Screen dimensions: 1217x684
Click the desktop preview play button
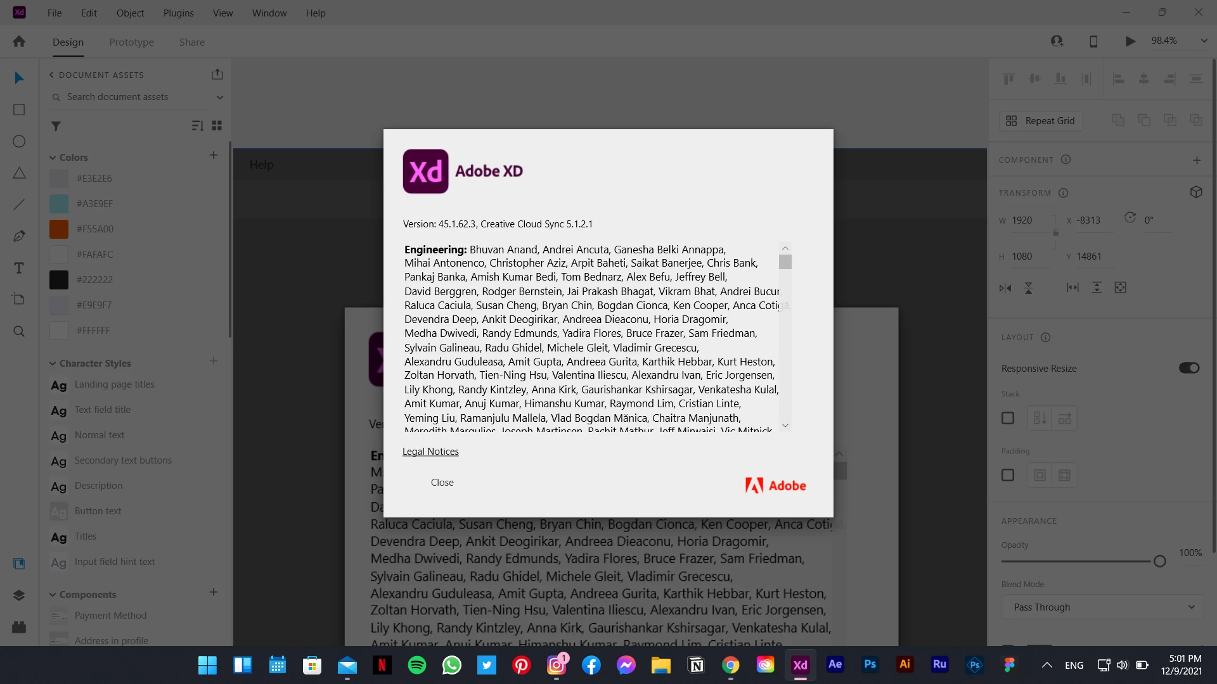click(x=1130, y=41)
